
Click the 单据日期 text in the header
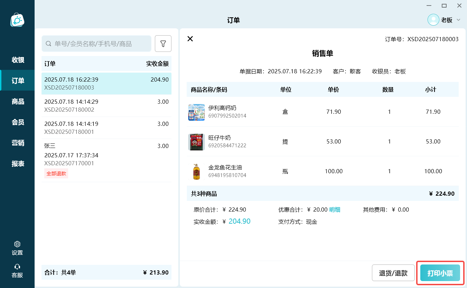click(281, 72)
